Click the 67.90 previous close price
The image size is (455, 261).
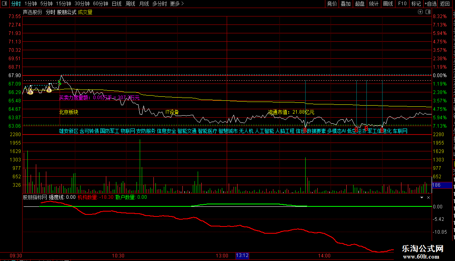point(14,75)
